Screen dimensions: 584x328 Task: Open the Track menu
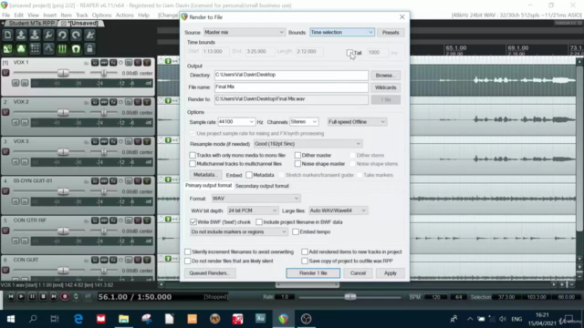(81, 15)
